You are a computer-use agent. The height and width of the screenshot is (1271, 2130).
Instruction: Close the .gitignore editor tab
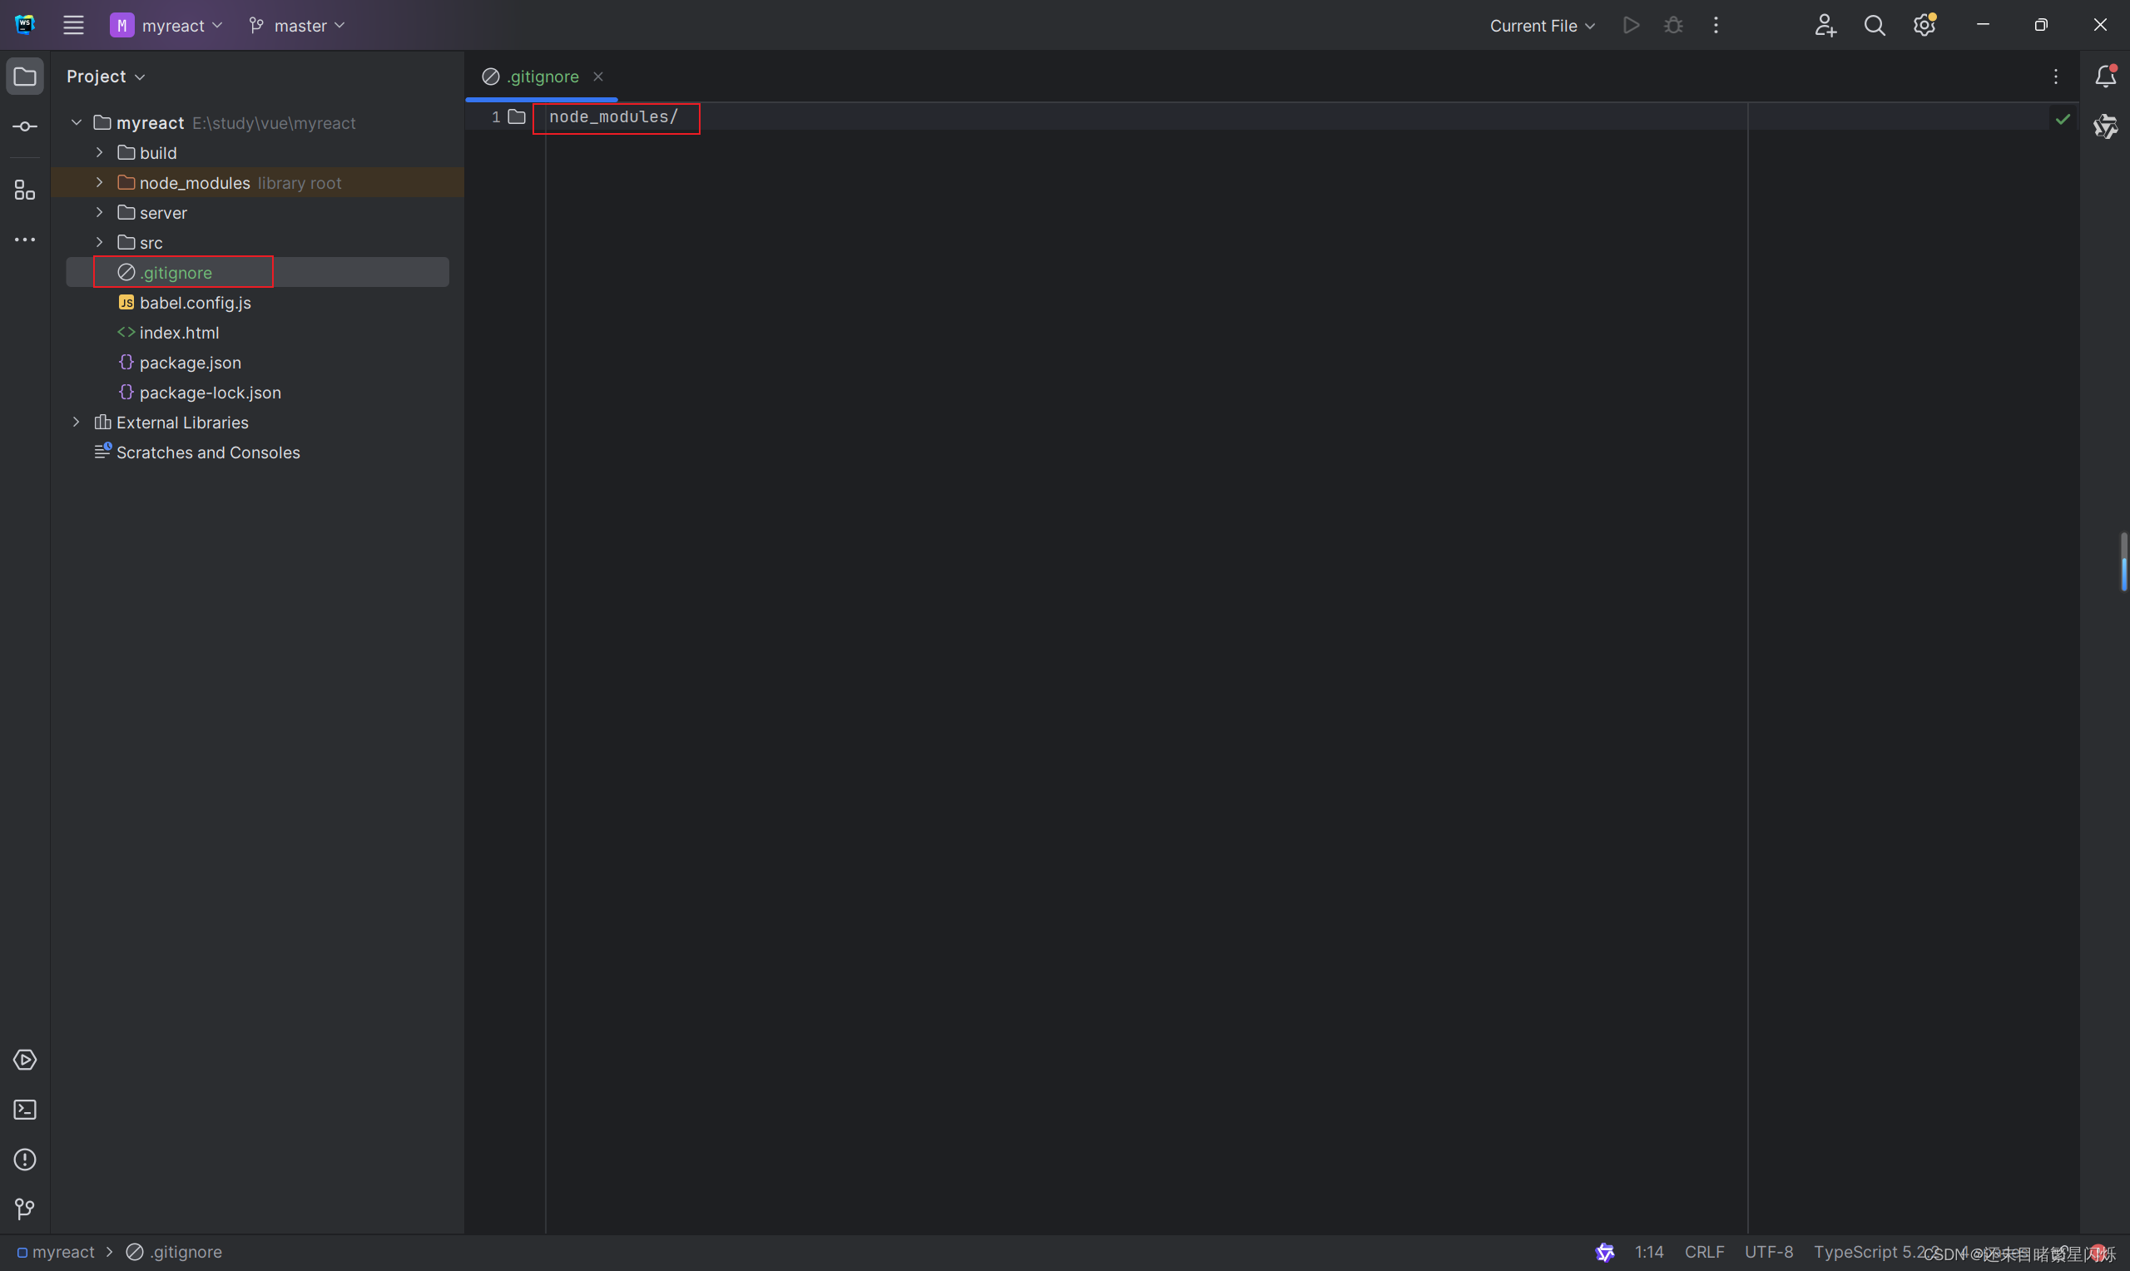(x=599, y=77)
